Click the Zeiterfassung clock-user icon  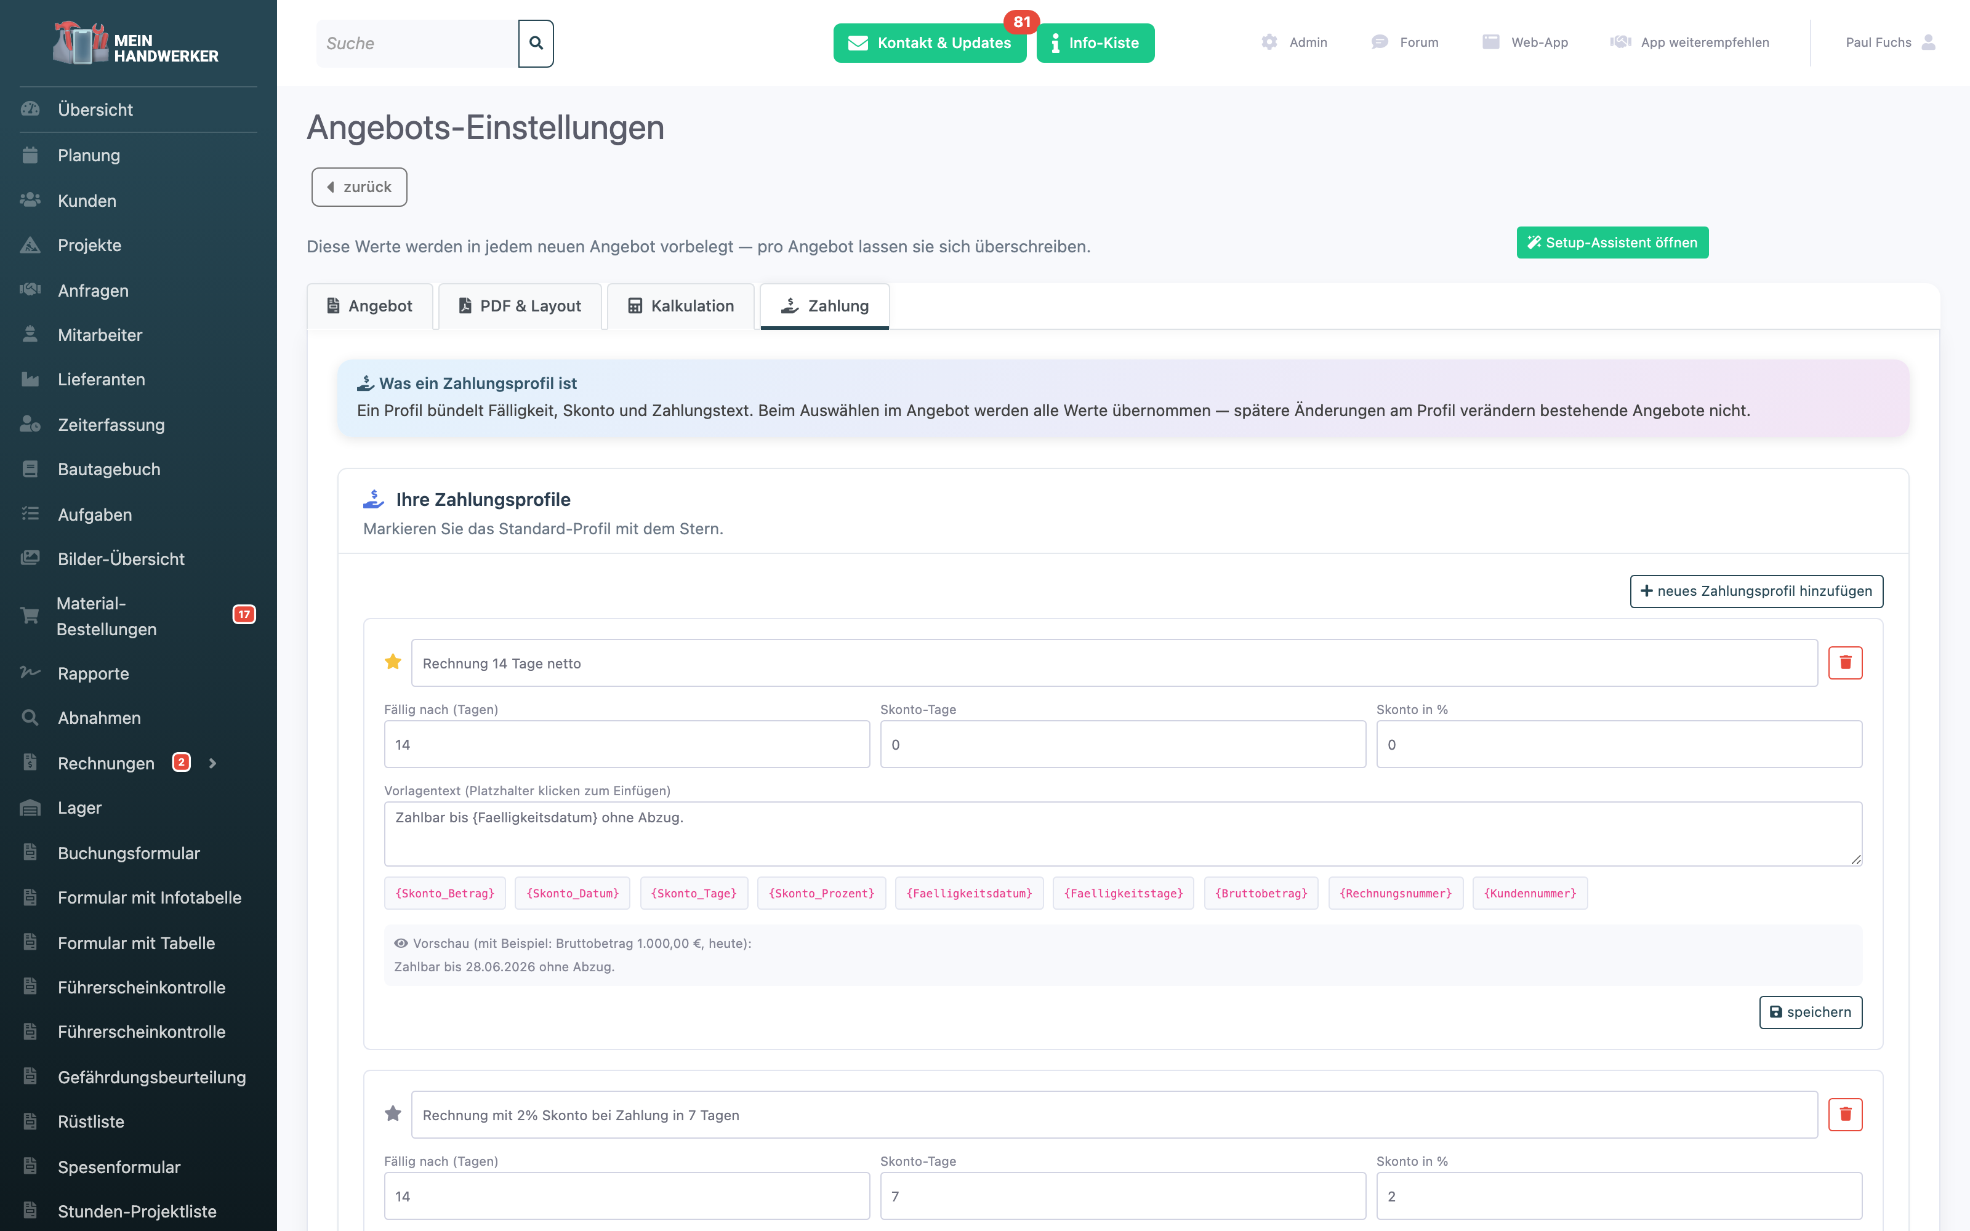click(30, 424)
